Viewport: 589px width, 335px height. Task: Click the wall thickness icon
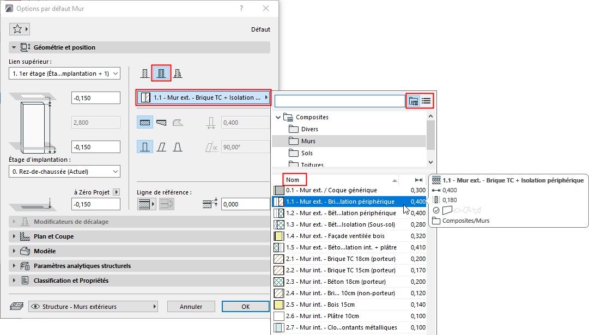tap(211, 123)
